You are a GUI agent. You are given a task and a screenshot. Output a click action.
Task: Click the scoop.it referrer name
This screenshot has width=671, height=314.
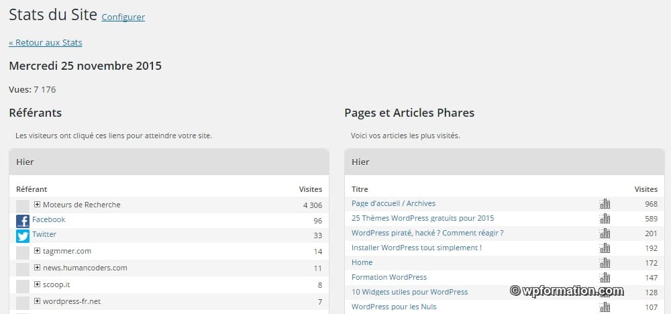56,284
